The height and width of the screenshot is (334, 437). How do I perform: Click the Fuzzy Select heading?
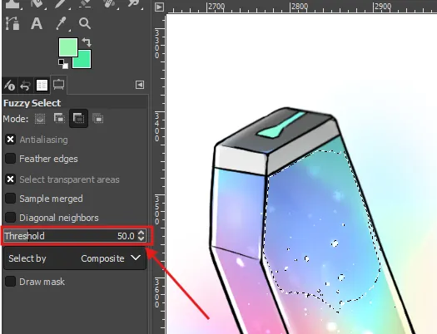coord(32,103)
